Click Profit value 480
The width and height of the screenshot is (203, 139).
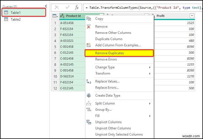coord(191,41)
